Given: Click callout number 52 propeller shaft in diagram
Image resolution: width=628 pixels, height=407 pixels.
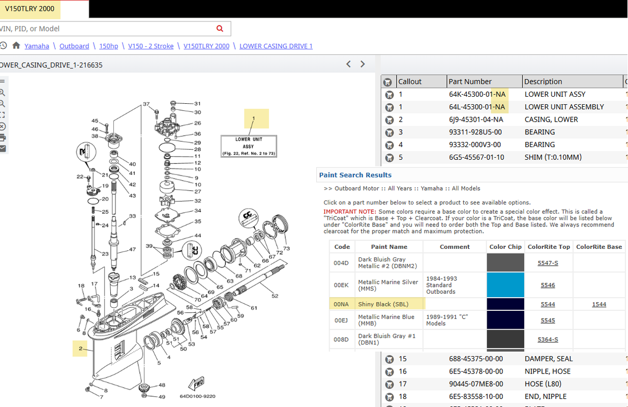Looking at the screenshot, I should click(275, 296).
